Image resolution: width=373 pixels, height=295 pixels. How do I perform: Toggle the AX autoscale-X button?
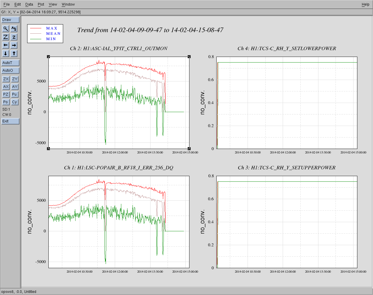(x=6, y=87)
